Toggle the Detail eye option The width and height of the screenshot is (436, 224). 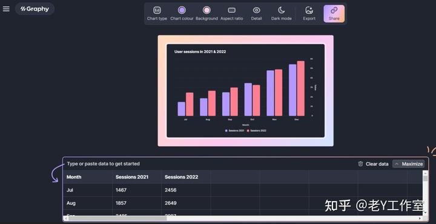[x=256, y=13]
